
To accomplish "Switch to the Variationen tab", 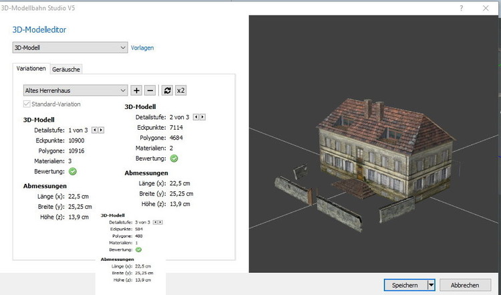I will pos(31,68).
